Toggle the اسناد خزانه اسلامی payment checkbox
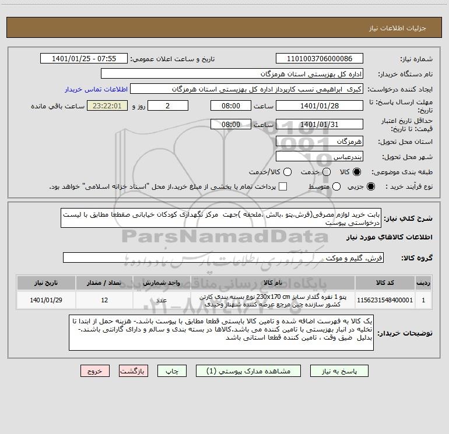 283,186
